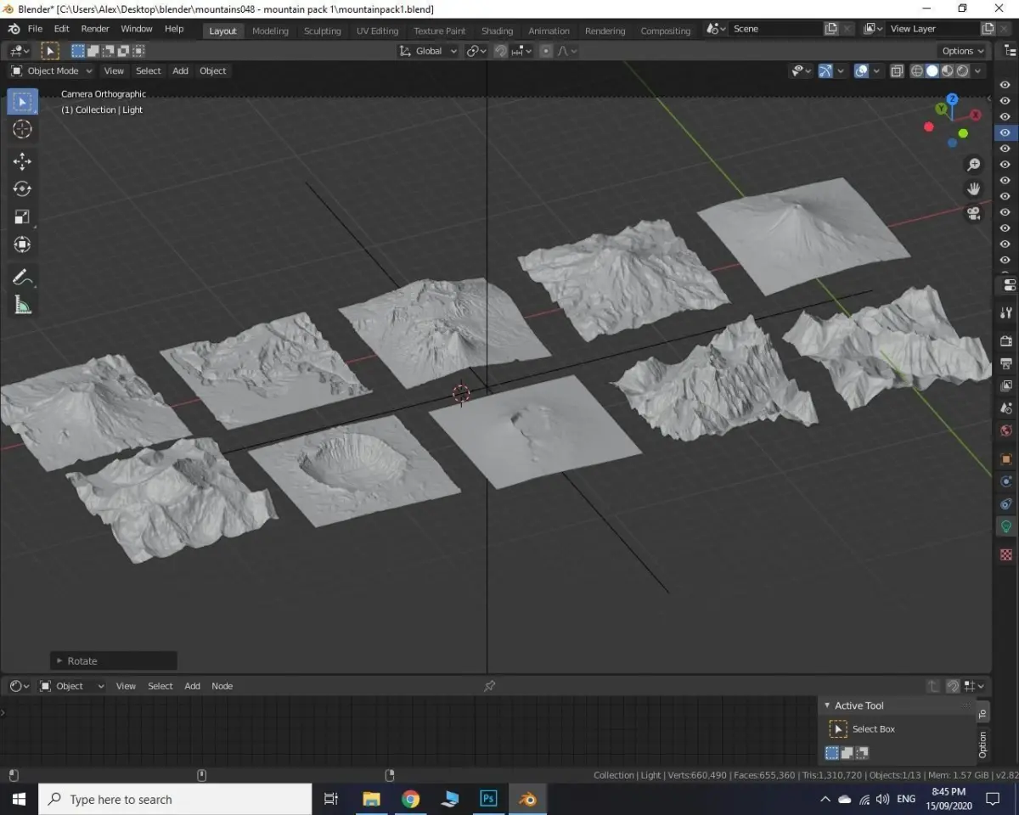The height and width of the screenshot is (815, 1019).
Task: Select the Cursor tool
Action: pyautogui.click(x=23, y=129)
